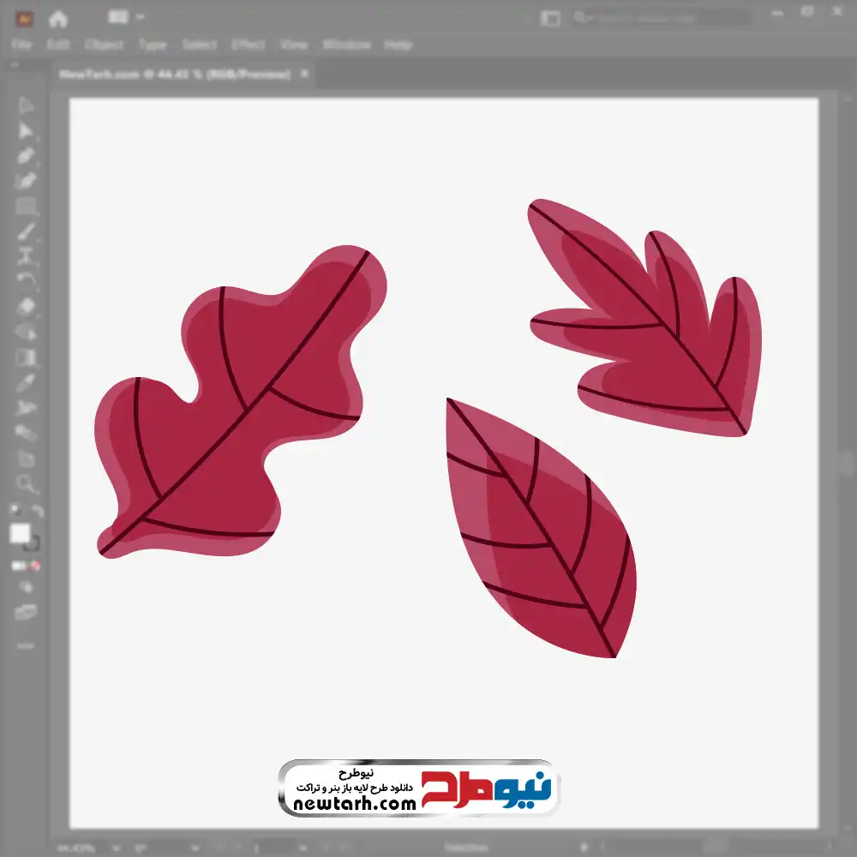Select the Eraser tool
This screenshot has width=857, height=857.
tap(26, 306)
